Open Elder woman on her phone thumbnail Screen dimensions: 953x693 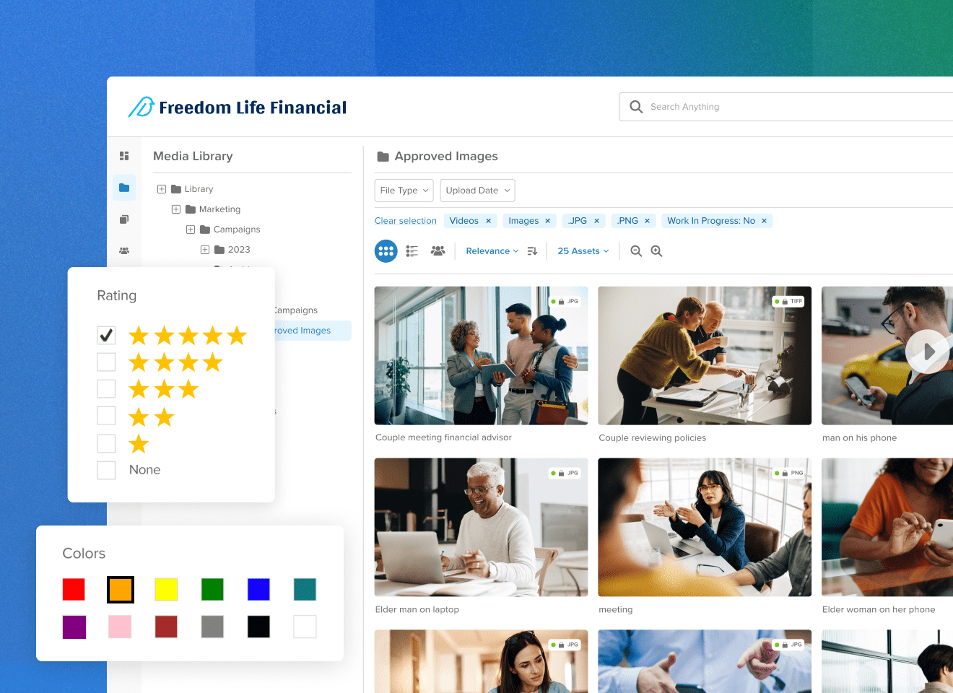tap(887, 528)
